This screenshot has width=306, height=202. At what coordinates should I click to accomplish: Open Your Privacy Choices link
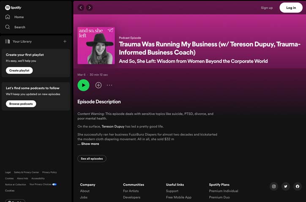click(40, 184)
